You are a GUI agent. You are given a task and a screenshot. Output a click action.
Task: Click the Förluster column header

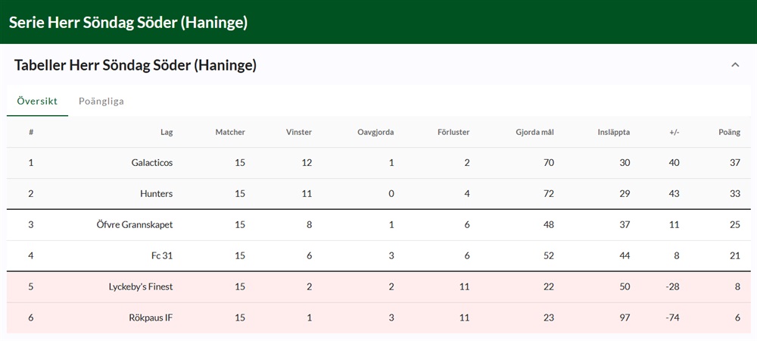tap(453, 132)
